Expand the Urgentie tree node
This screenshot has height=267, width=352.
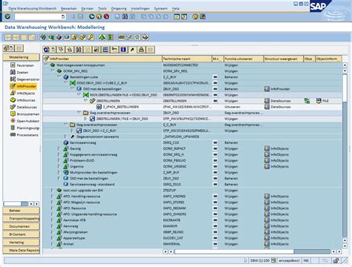[x=59, y=166]
